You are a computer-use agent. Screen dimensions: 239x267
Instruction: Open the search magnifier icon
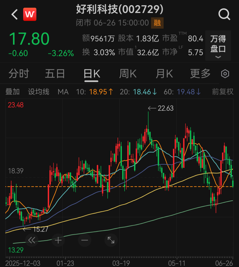tap(224, 14)
